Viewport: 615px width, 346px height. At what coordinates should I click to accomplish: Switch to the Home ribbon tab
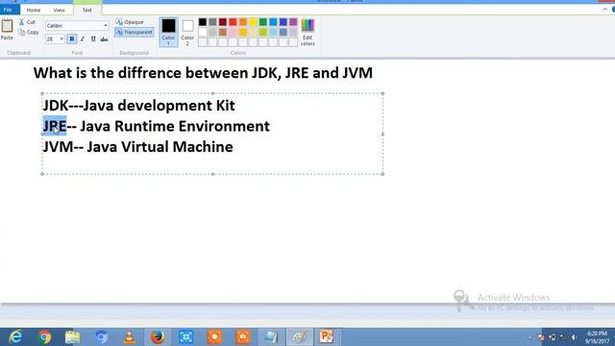coord(34,10)
